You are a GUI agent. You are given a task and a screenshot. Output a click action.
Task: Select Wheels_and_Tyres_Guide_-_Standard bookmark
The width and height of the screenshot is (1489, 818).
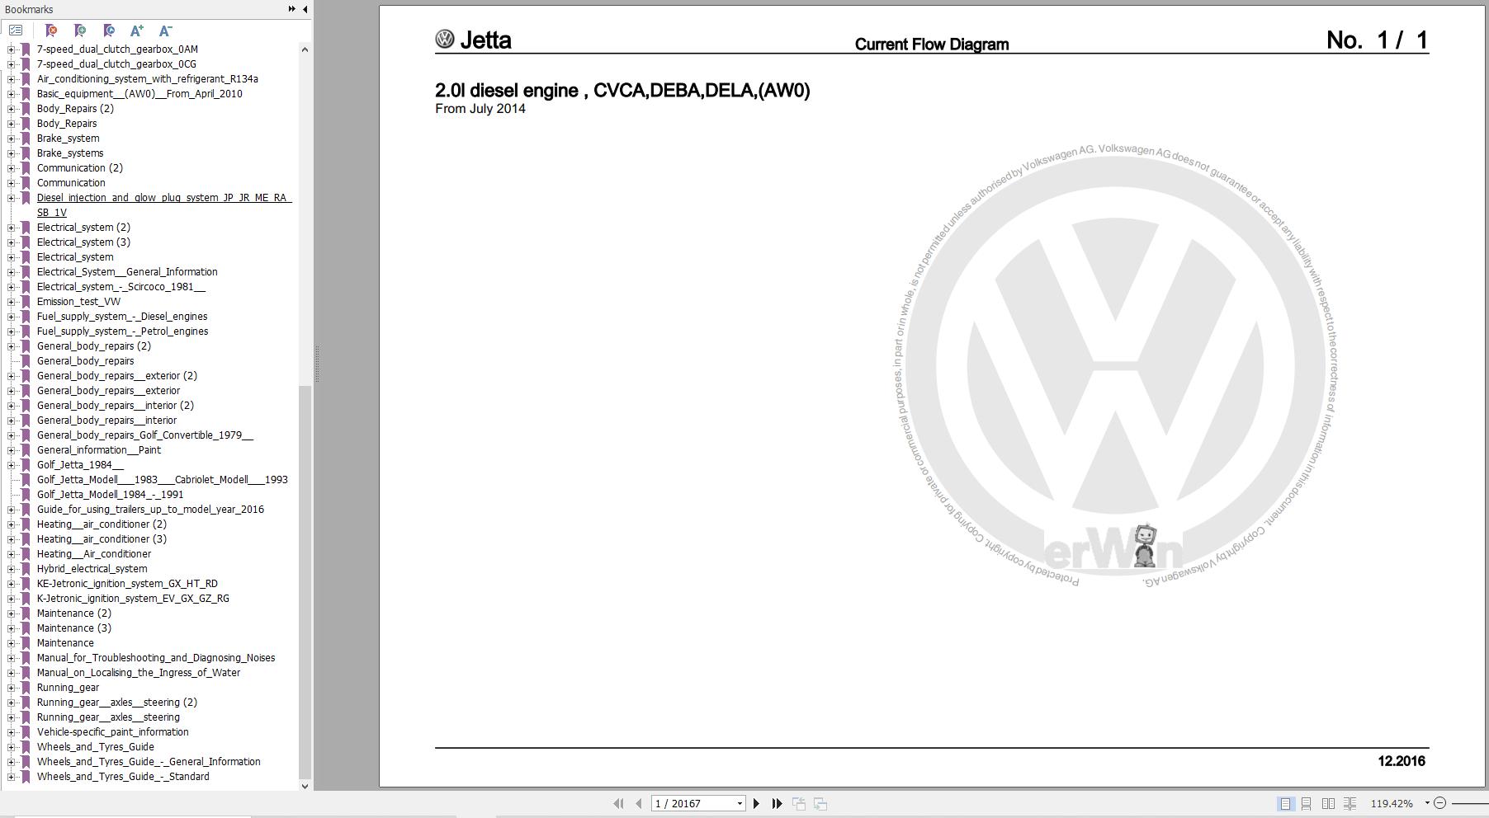pyautogui.click(x=123, y=777)
